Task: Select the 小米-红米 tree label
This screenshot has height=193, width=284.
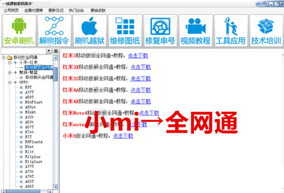Action: click(28, 63)
